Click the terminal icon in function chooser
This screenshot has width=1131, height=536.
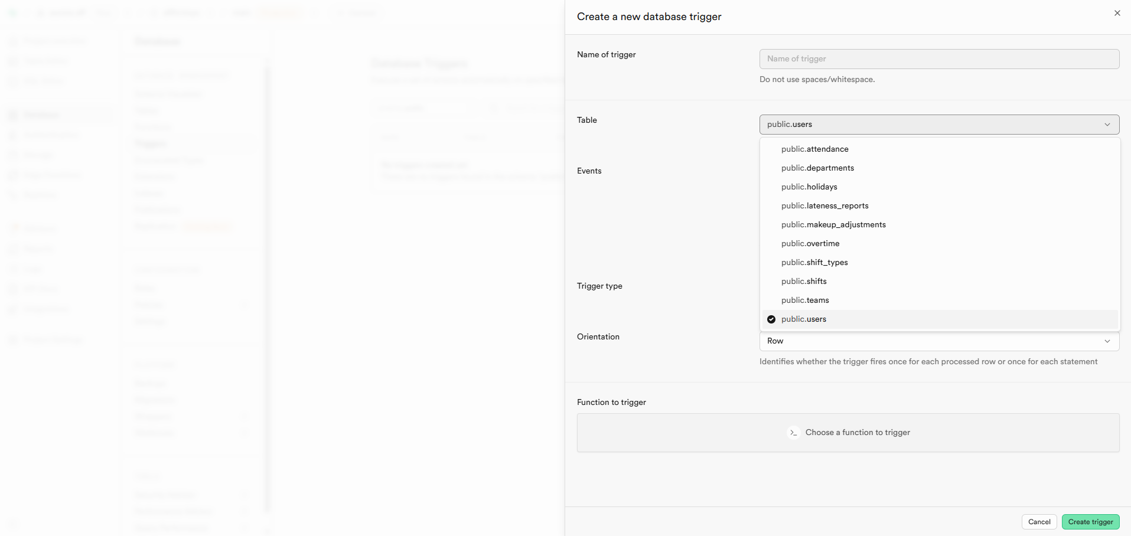coord(794,433)
